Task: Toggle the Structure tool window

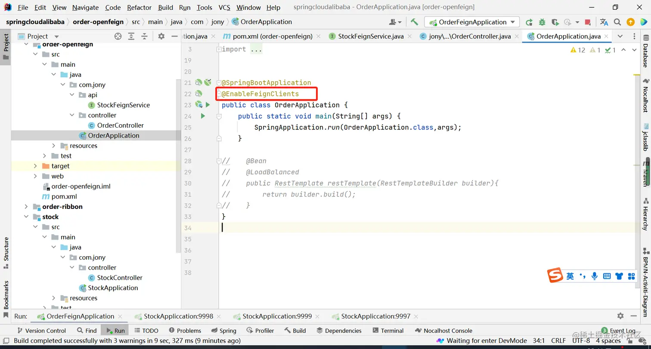Action: (6, 253)
